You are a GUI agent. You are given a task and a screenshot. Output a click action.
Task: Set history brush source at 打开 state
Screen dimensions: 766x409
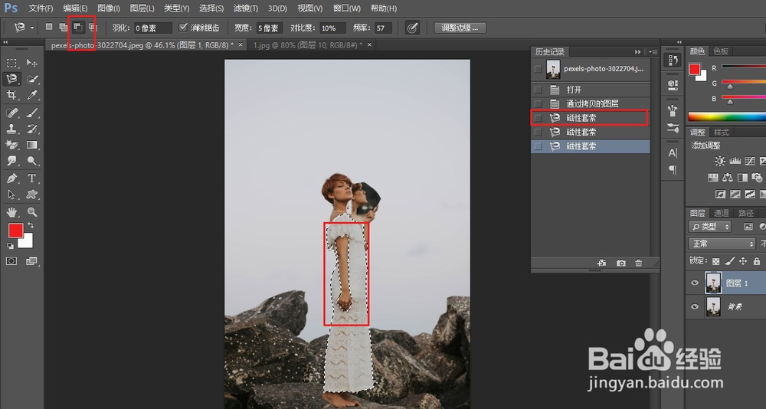[x=538, y=90]
